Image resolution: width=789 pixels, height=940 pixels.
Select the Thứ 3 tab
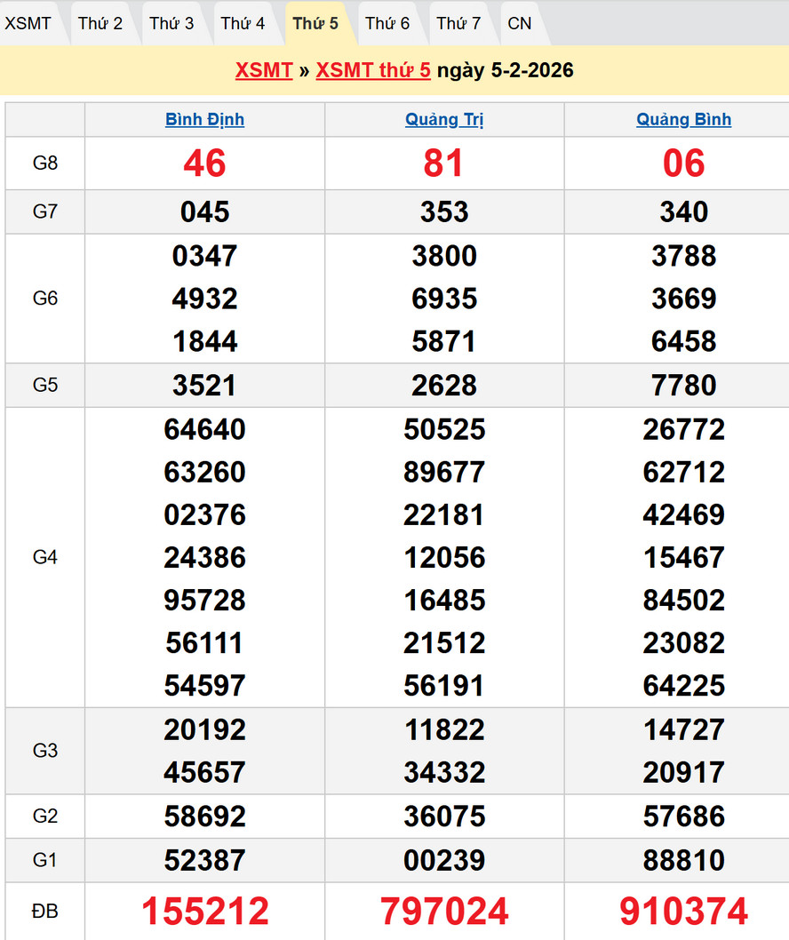[171, 23]
